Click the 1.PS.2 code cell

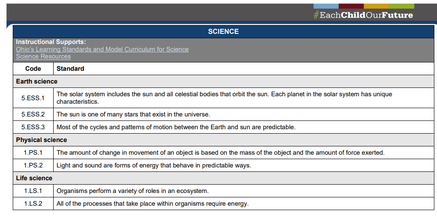pos(33,165)
